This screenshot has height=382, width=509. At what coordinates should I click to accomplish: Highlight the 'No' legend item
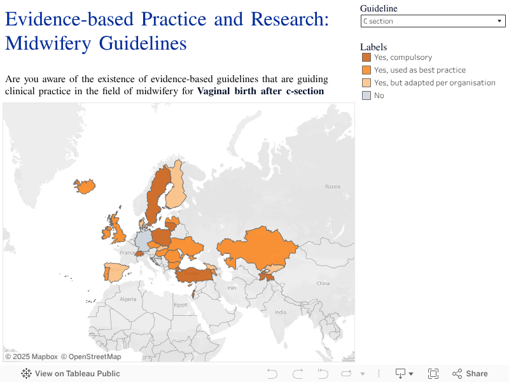(x=373, y=95)
